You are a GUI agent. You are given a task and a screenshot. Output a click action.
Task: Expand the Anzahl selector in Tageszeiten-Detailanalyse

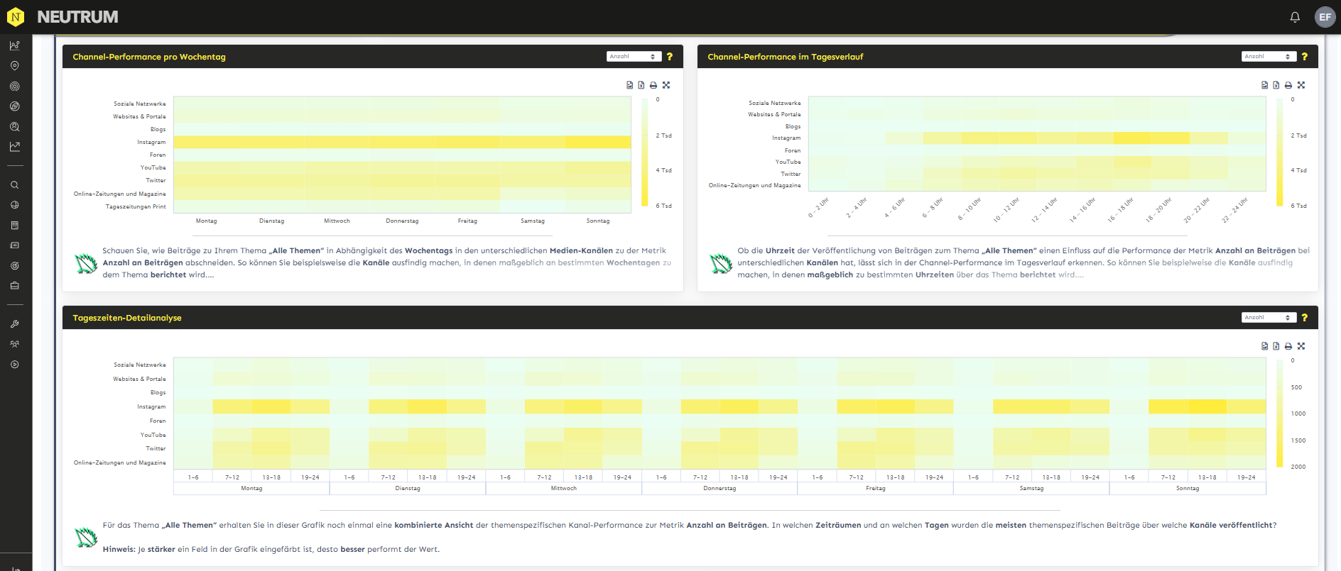click(x=1269, y=318)
